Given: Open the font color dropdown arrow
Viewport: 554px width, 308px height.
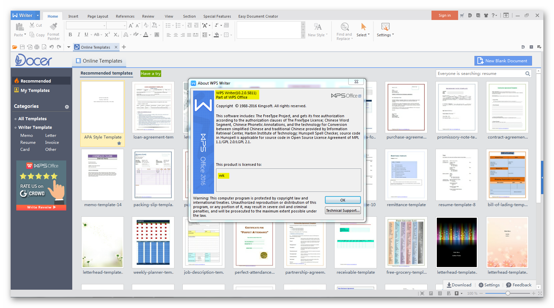Looking at the screenshot, I should (x=150, y=35).
